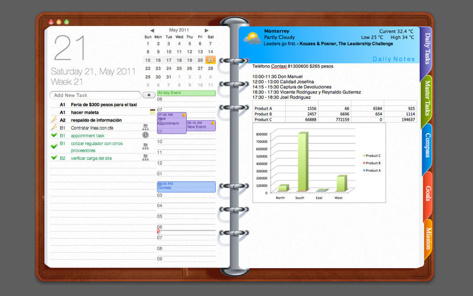This screenshot has width=473, height=296.
Task: Select May 11 in the mini calendar
Action: click(179, 52)
